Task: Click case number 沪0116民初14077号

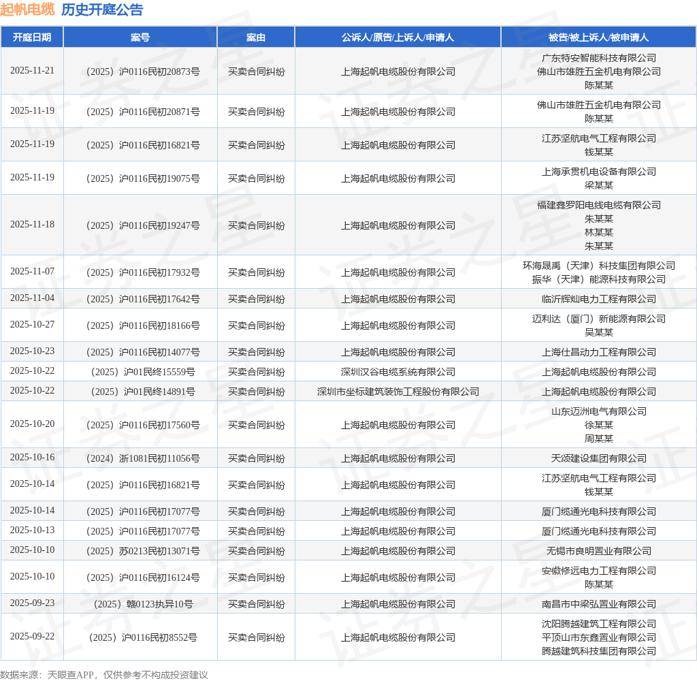Action: pos(143,352)
